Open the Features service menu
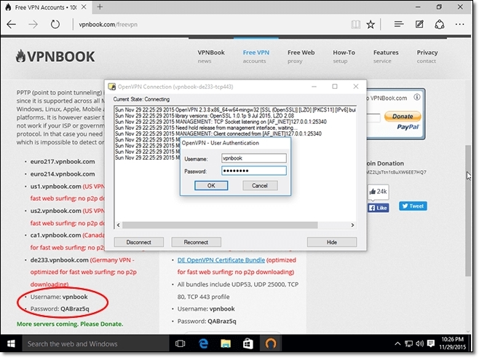 click(386, 56)
